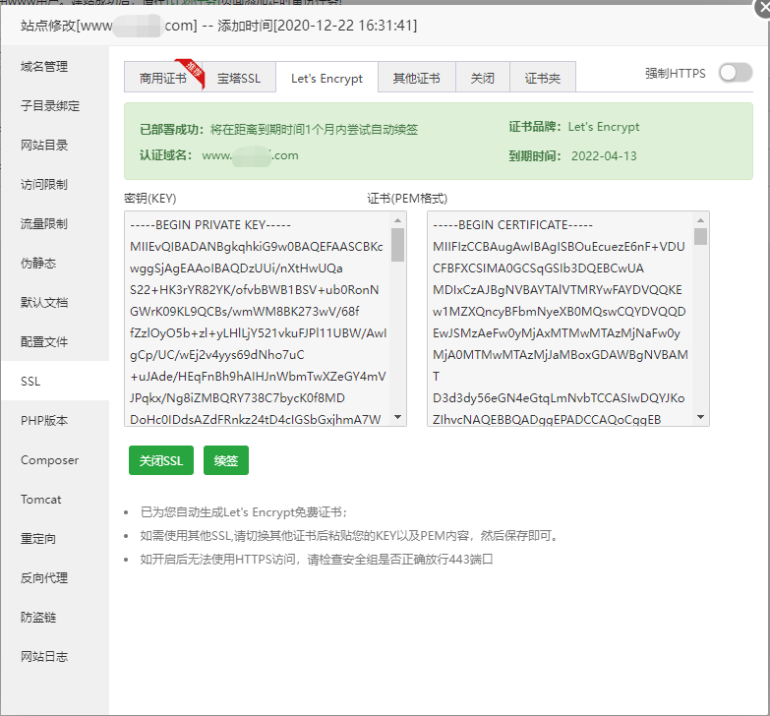
Task: Click the KEY box scroll-down arrow
Action: click(x=397, y=417)
